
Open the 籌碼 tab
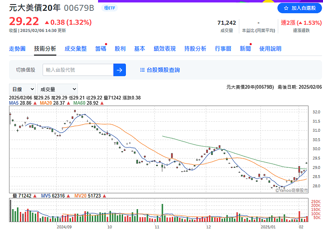point(101,48)
